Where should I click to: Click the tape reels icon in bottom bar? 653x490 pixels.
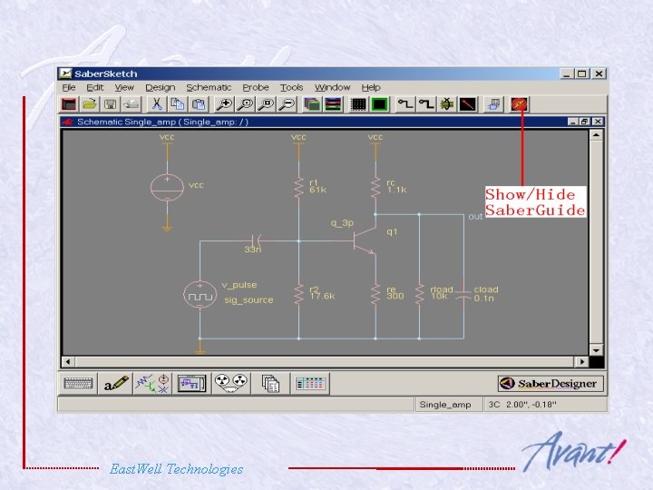[x=231, y=383]
